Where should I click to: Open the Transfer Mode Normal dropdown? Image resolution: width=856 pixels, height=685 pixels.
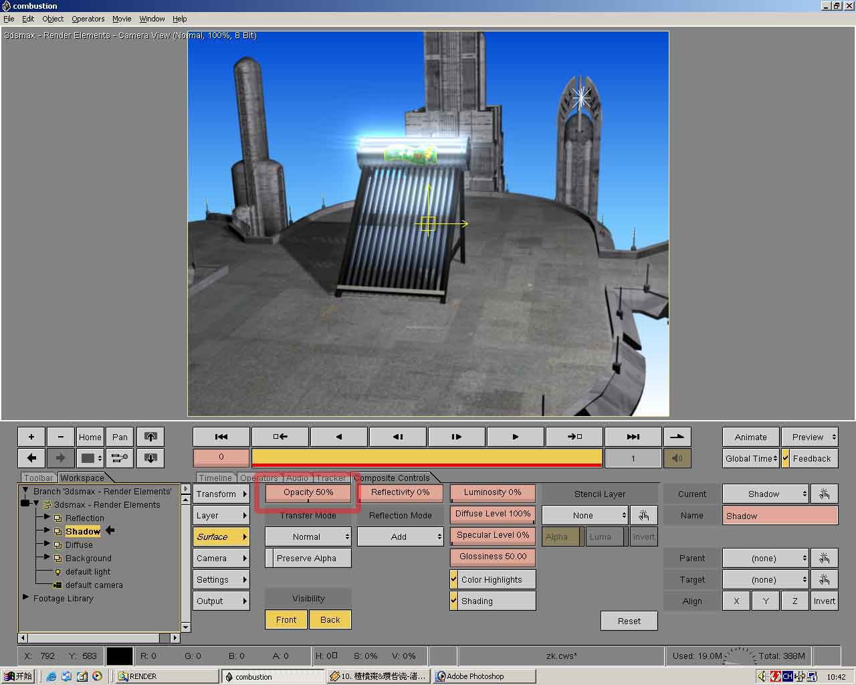pos(308,536)
